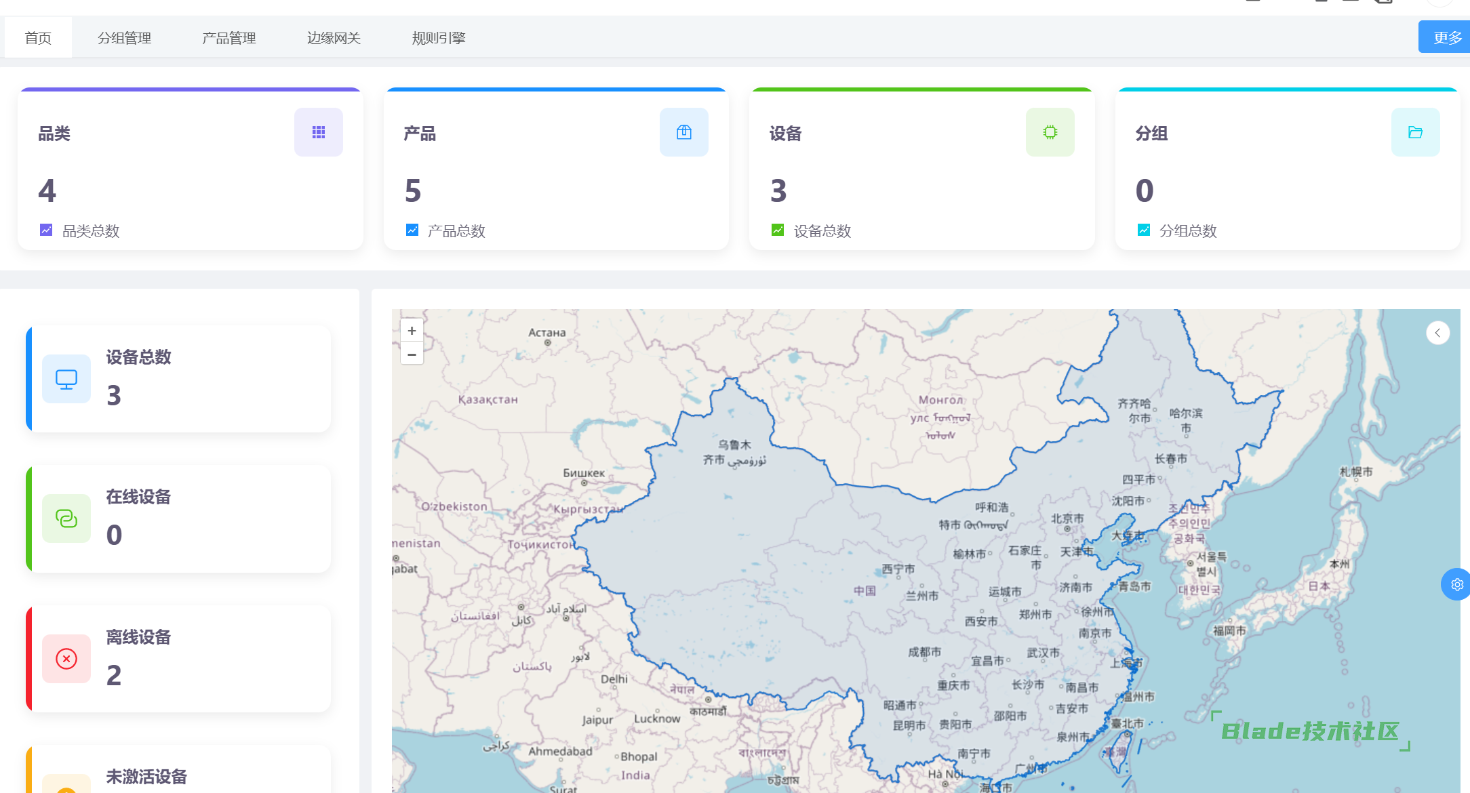Viewport: 1470px width, 793px height.
Task: Click the 品类 category grid icon
Action: 318,132
